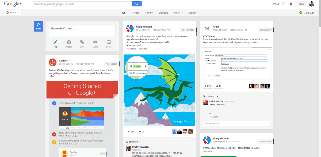The height and width of the screenshot is (157, 321).
Task: Select the Email address radio button
Action: pos(207,64)
